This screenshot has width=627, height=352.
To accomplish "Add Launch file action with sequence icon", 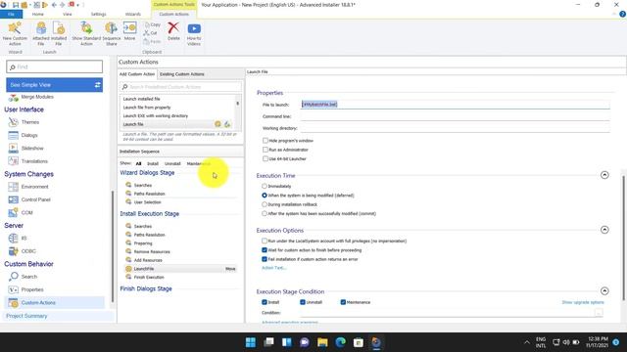I will pyautogui.click(x=217, y=124).
